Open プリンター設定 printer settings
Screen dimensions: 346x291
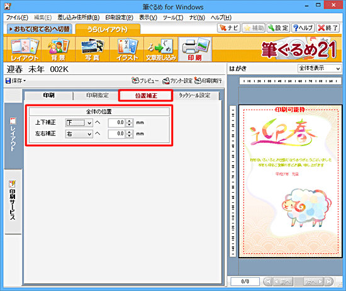(x=177, y=81)
